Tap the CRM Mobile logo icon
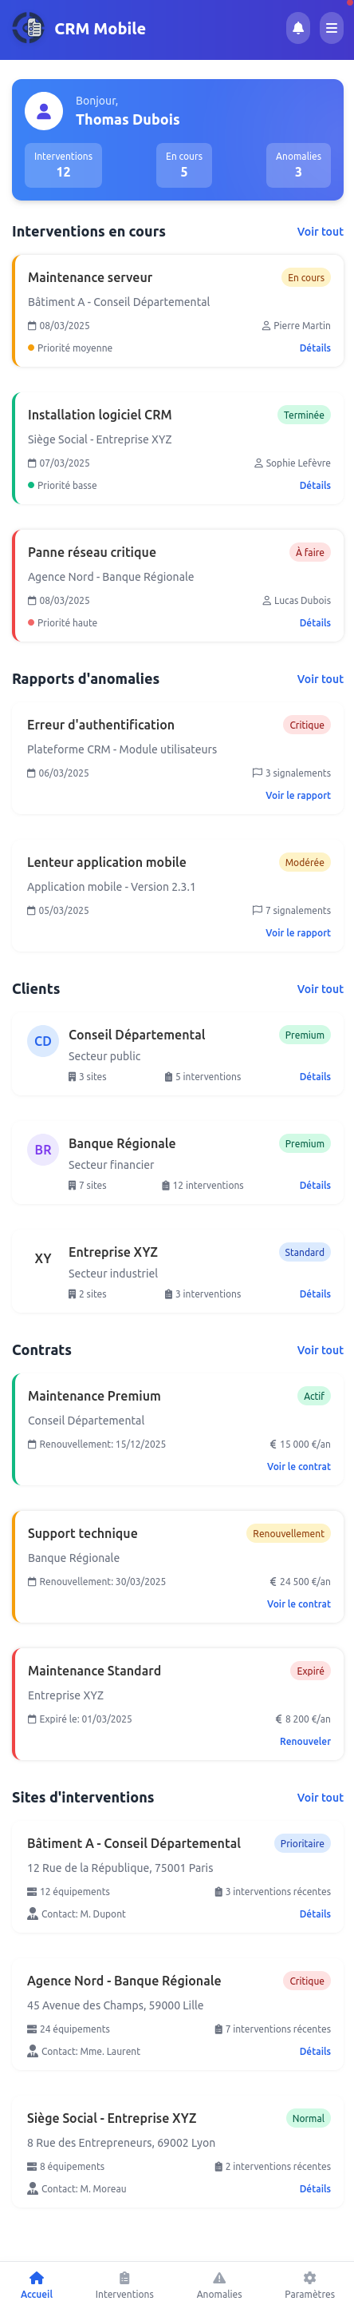 pyautogui.click(x=29, y=28)
